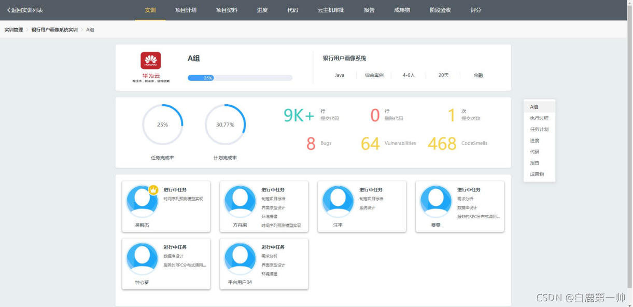
Task: Select 平台用户04's avatar icon
Action: [240, 259]
